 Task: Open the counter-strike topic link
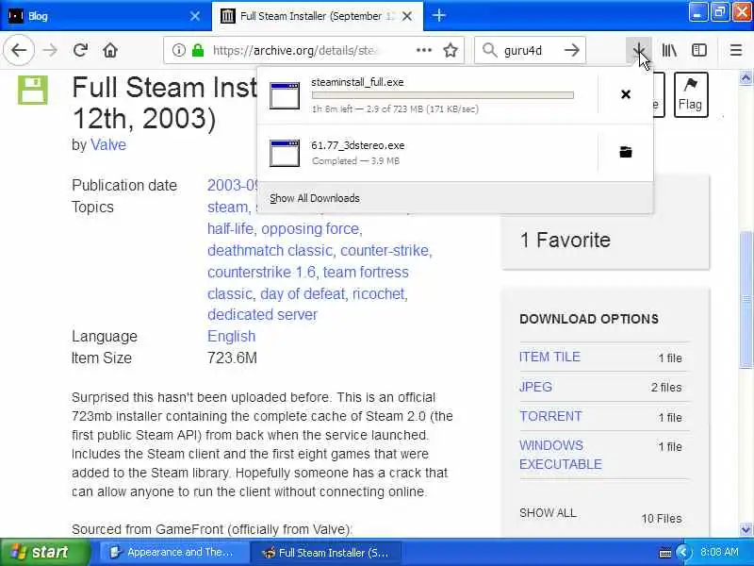coord(385,250)
